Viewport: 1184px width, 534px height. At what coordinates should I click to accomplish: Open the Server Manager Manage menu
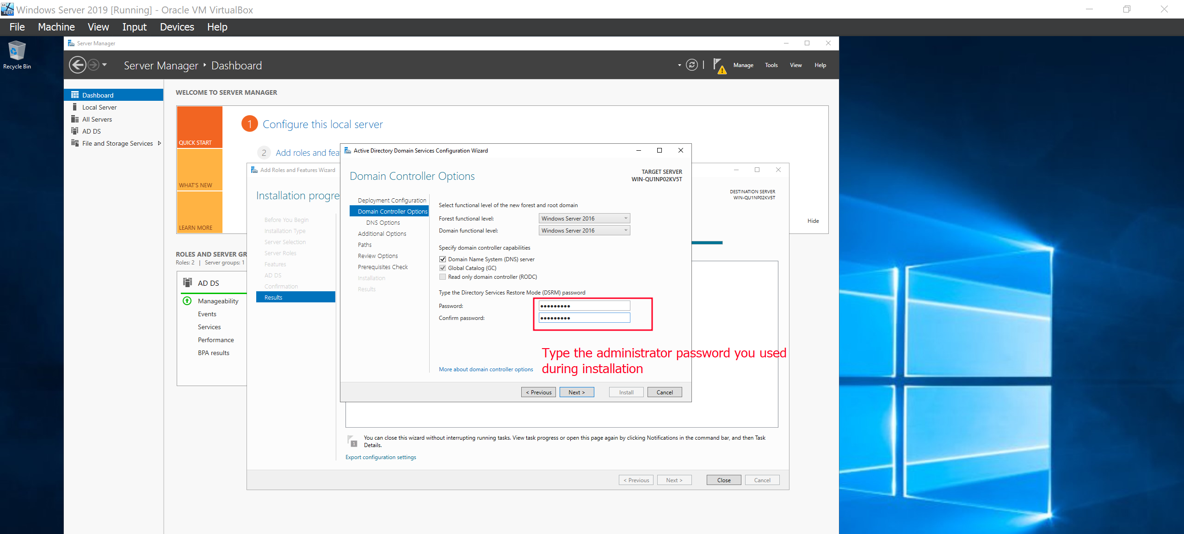[743, 65]
